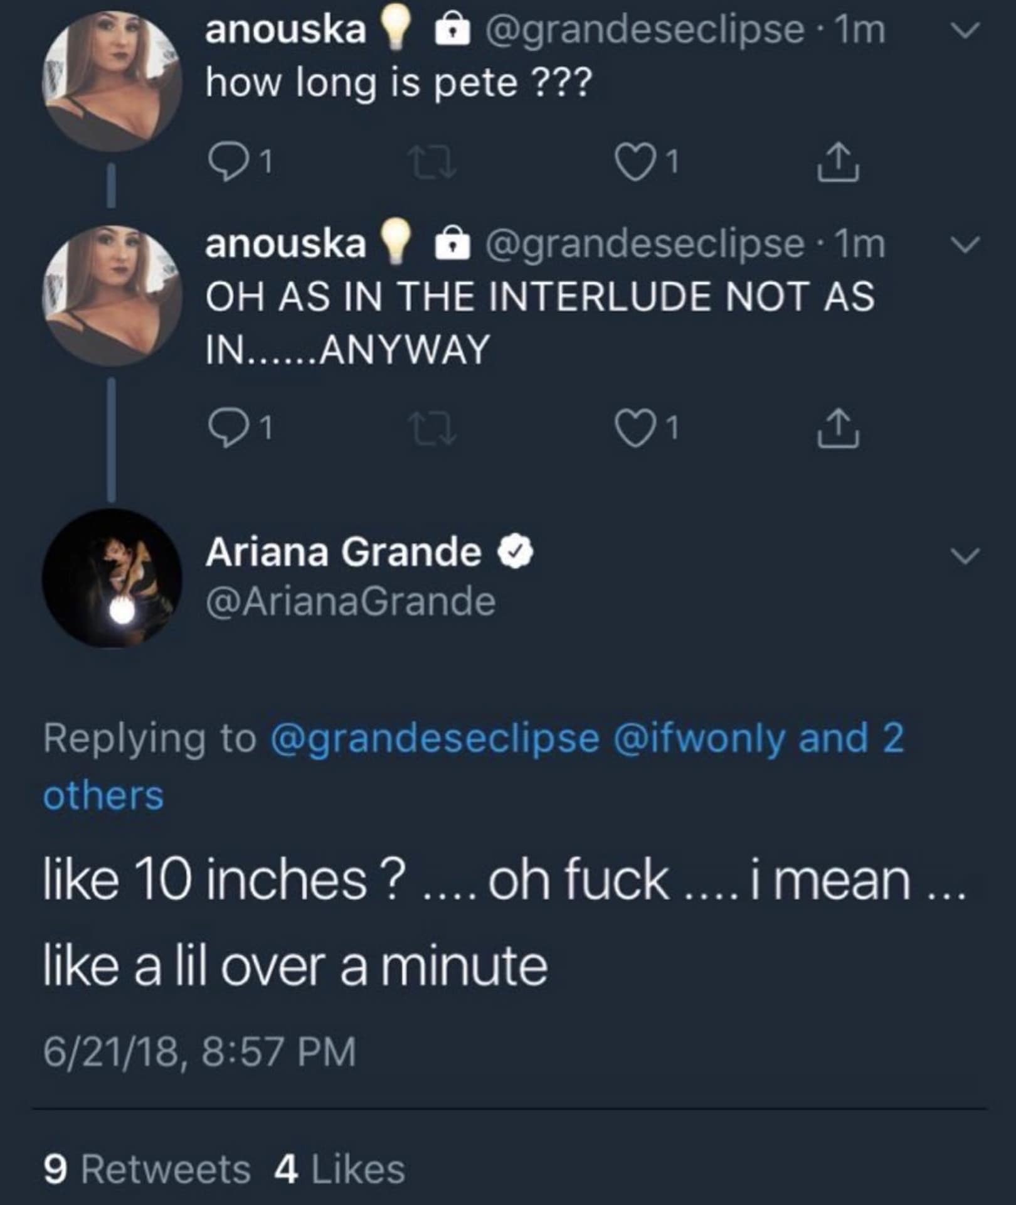Like the "OH AS IN THE INTERLUDE" tweet
The image size is (1016, 1205).
(x=632, y=428)
